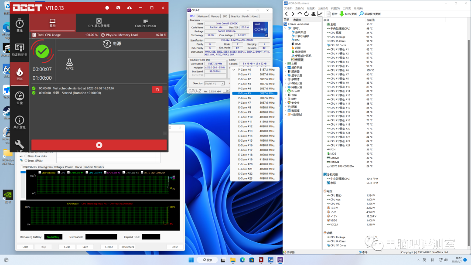Image resolution: width=471 pixels, height=265 pixels.
Task: Expand the Operating System node in AIDA64
Action: [285, 68]
